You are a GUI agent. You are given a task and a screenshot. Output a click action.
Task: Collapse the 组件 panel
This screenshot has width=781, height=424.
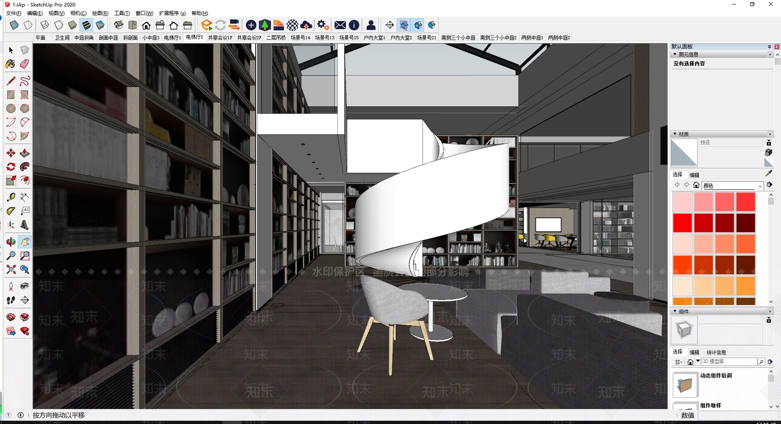pyautogui.click(x=675, y=311)
